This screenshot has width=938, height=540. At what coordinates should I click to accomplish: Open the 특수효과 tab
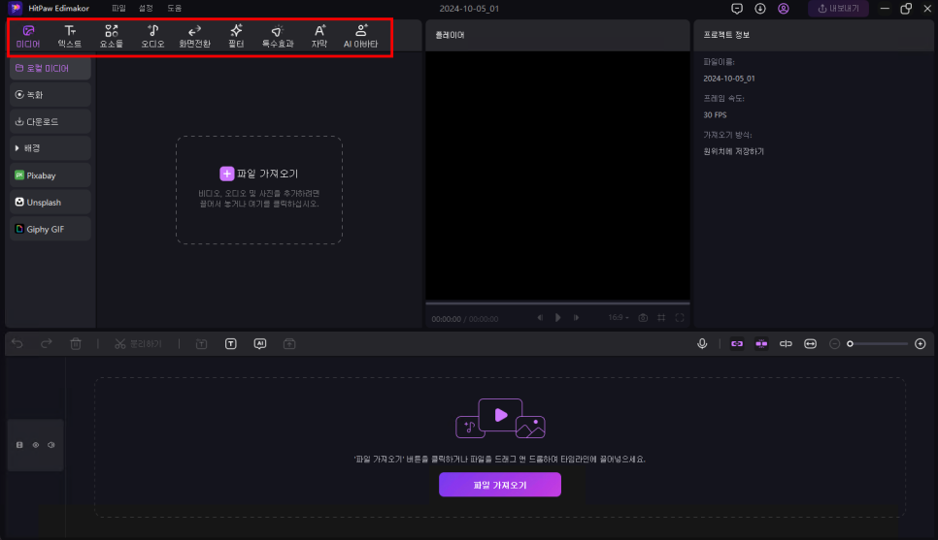[278, 37]
